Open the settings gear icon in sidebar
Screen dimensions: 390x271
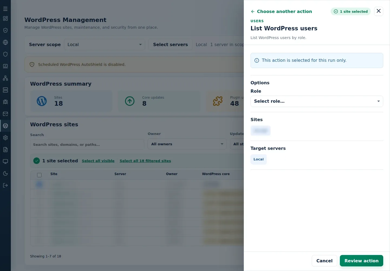[5, 138]
